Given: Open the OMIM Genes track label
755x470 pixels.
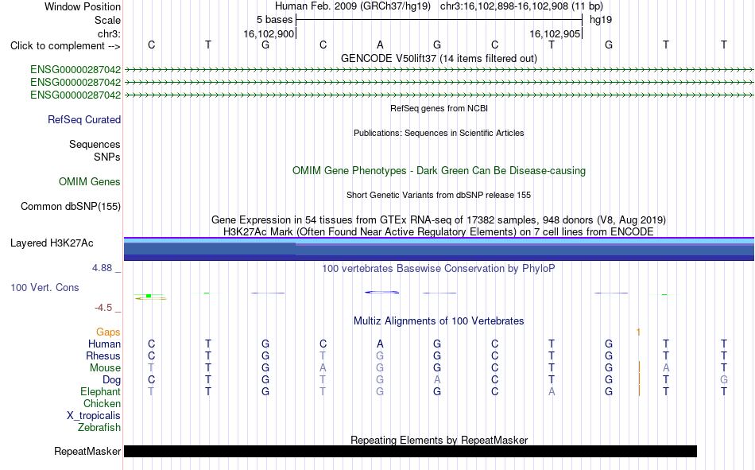Looking at the screenshot, I should [x=90, y=182].
